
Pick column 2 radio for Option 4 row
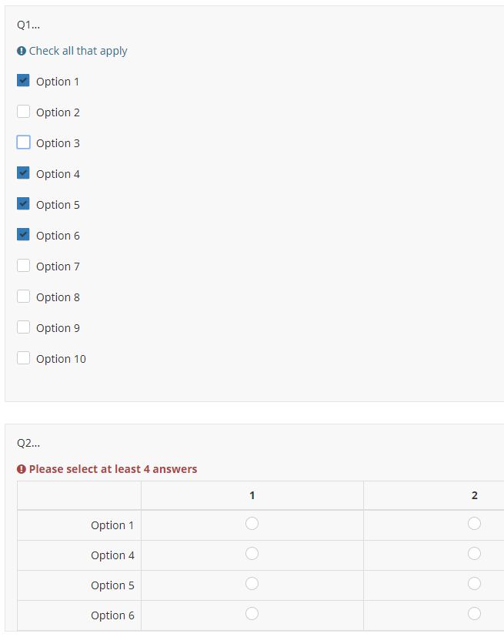point(474,554)
